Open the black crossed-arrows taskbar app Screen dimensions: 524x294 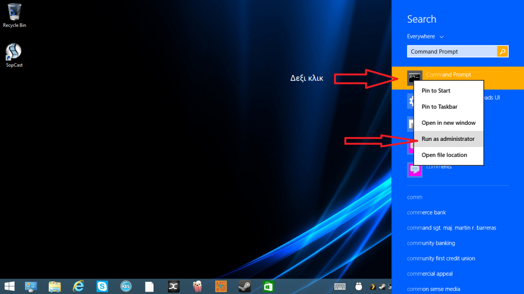click(174, 287)
